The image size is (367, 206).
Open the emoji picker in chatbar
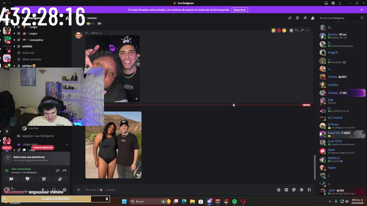coord(302,190)
